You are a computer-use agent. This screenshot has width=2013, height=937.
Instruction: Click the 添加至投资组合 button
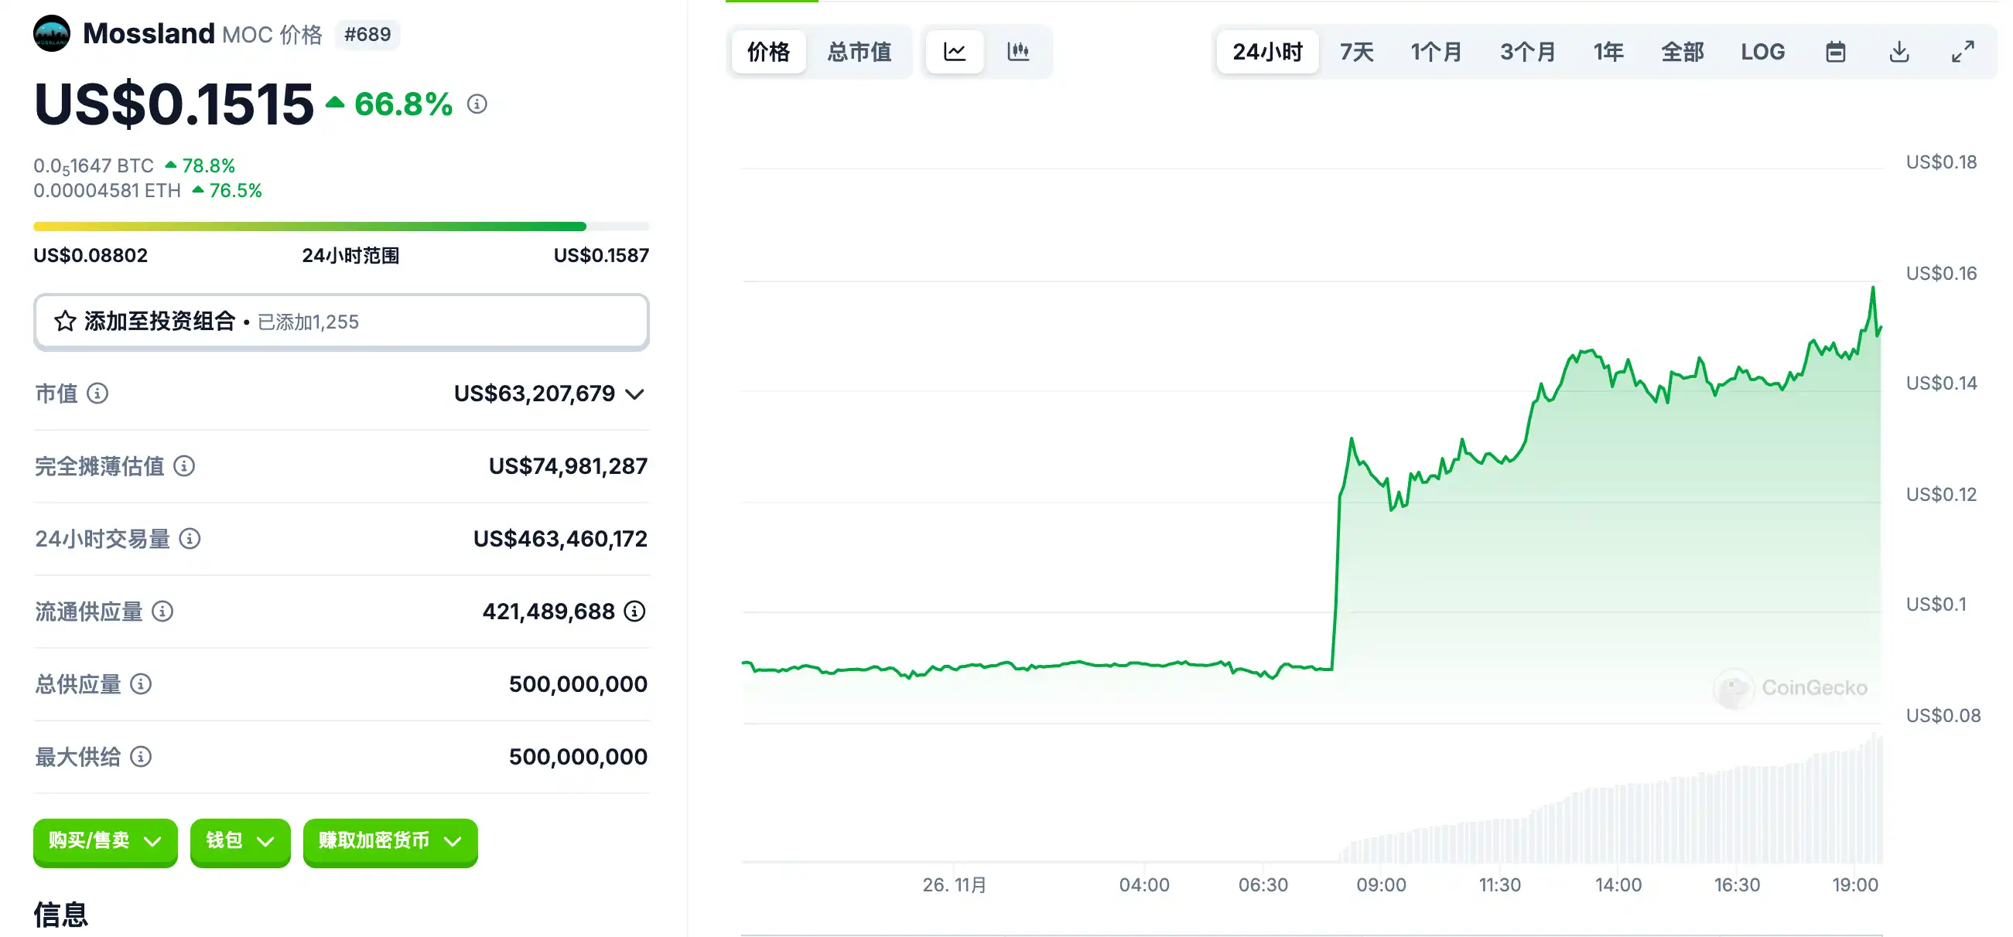340,322
